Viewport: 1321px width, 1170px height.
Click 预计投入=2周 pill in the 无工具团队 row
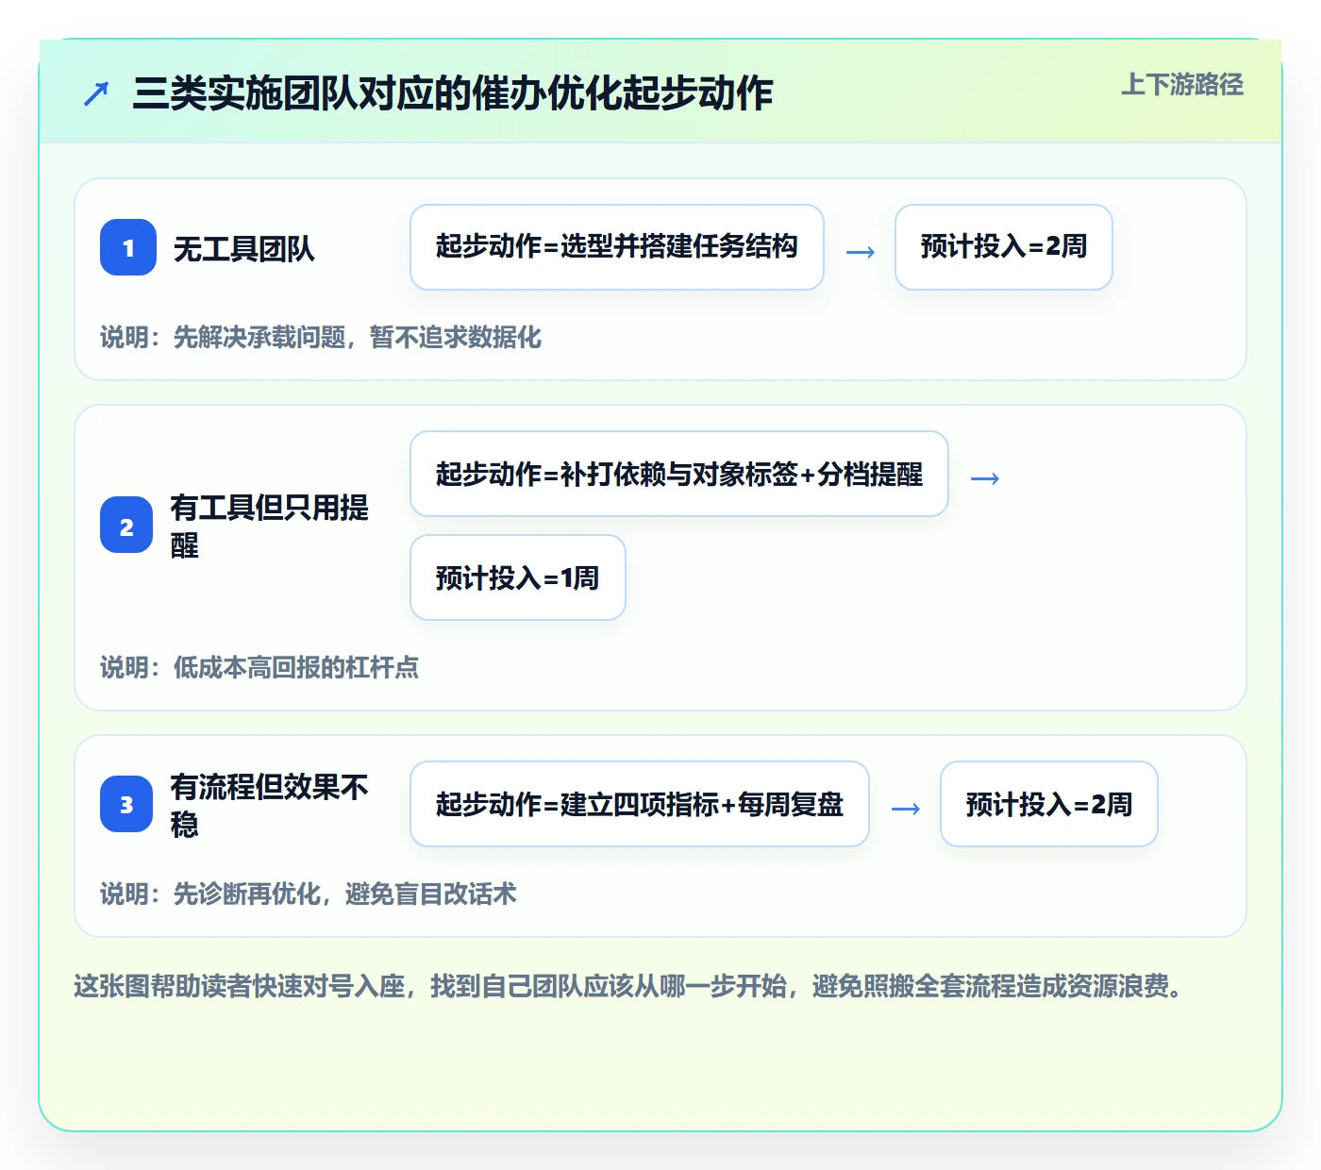(x=1004, y=247)
